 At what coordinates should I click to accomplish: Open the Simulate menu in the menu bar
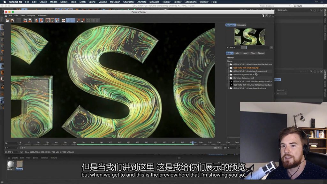[x=154, y=2]
